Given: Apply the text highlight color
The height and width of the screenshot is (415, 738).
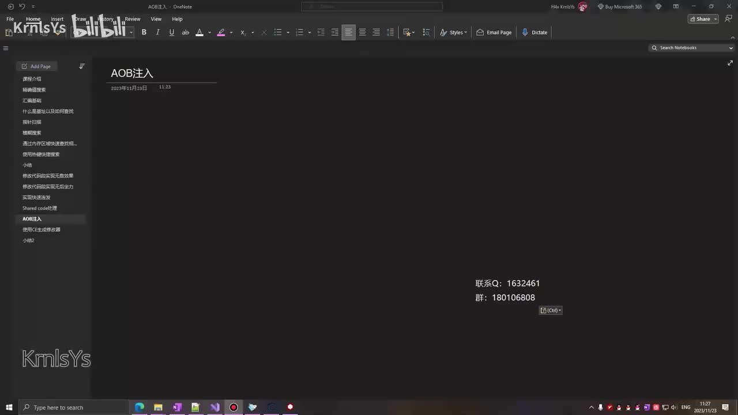Looking at the screenshot, I should [221, 32].
